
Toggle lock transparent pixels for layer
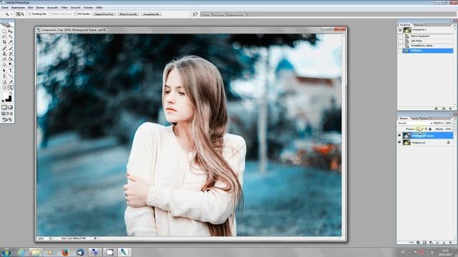pyautogui.click(x=418, y=128)
